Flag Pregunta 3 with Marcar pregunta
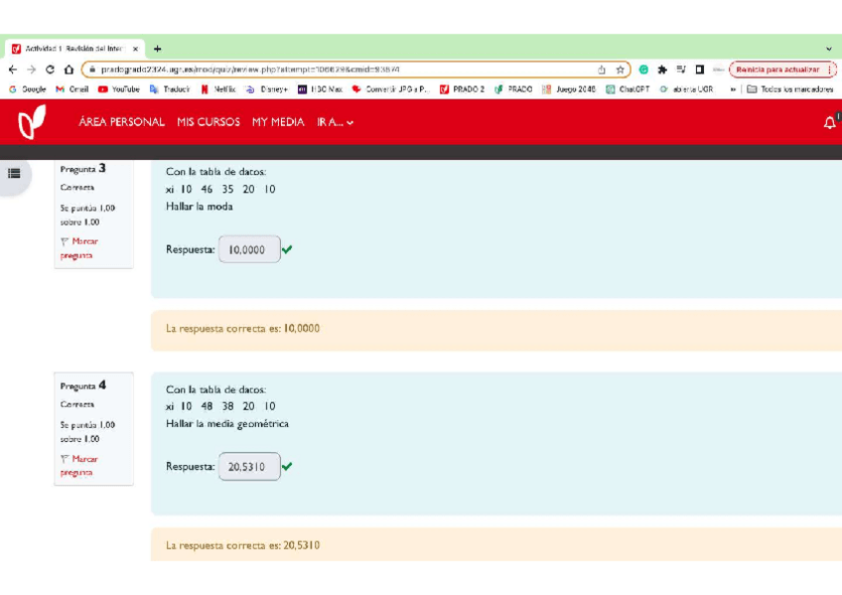The image size is (842, 595). 79,248
